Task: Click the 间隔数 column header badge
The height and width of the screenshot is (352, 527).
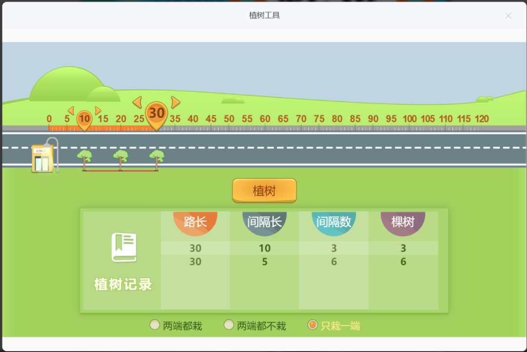Action: tap(334, 222)
